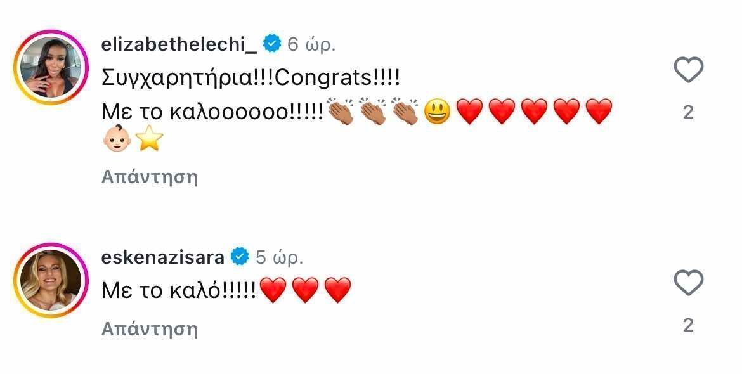Like the comment by eskenazisara
Image resolution: width=742 pixels, height=374 pixels.
(688, 283)
